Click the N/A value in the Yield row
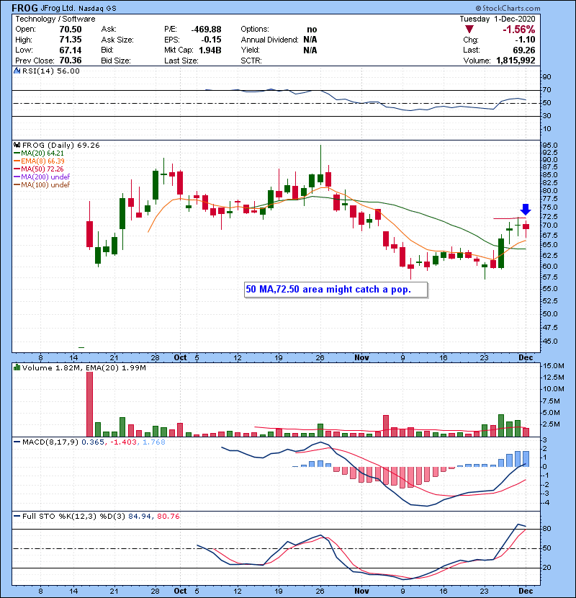Image resolution: width=576 pixels, height=598 pixels. point(310,50)
